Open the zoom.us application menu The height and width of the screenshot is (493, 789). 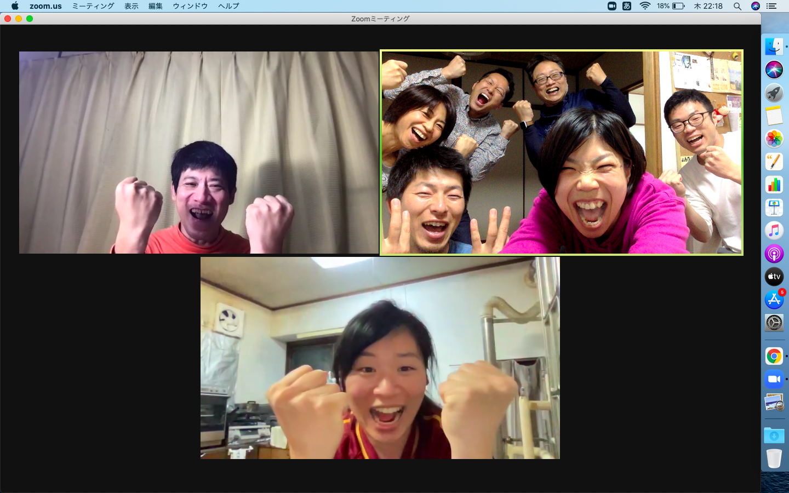[45, 6]
